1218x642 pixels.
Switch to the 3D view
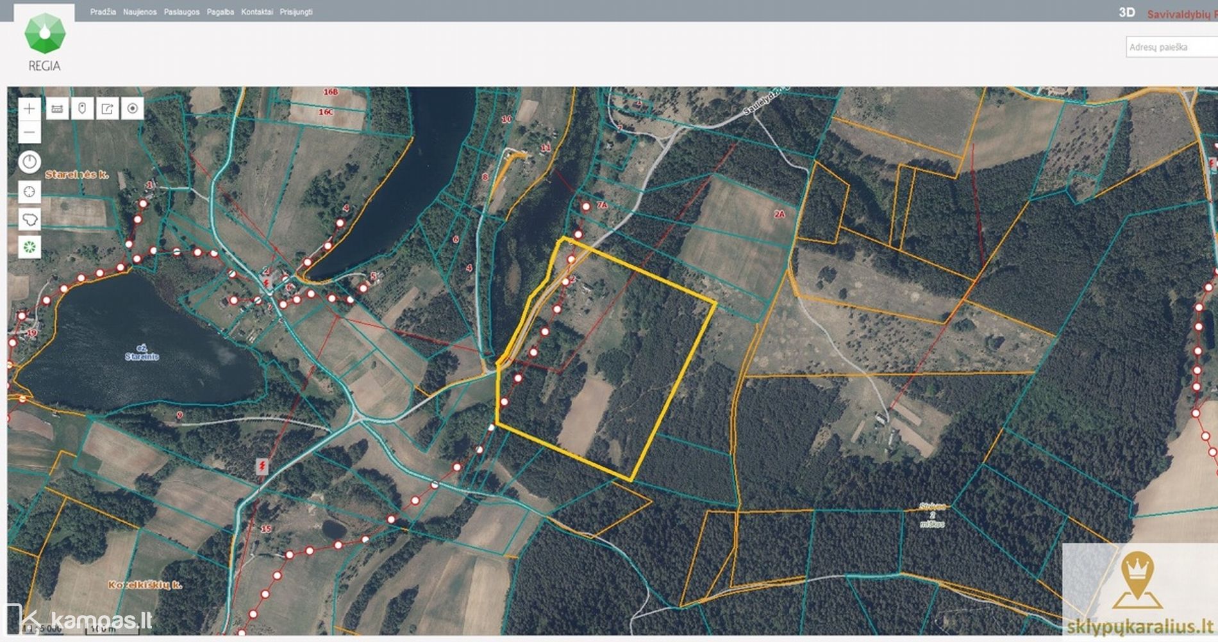point(1126,13)
